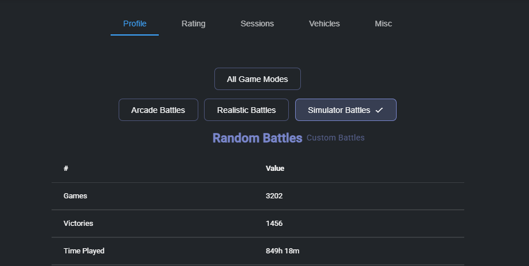
Task: Select the Time Played row label
Action: [x=84, y=251]
